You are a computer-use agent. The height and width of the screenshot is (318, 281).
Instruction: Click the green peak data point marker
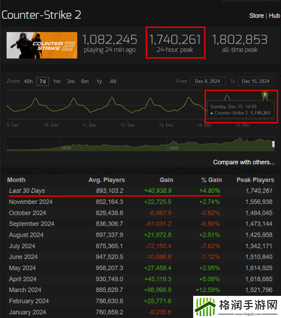pyautogui.click(x=265, y=94)
